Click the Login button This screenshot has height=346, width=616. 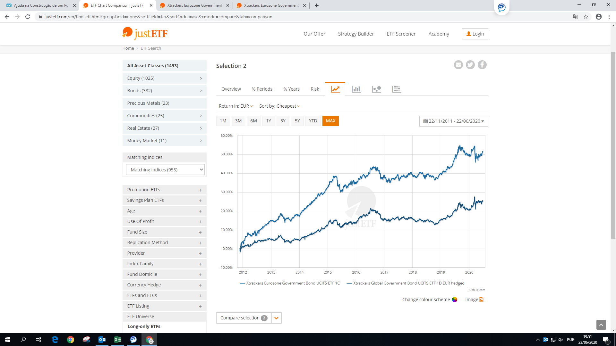coord(475,34)
